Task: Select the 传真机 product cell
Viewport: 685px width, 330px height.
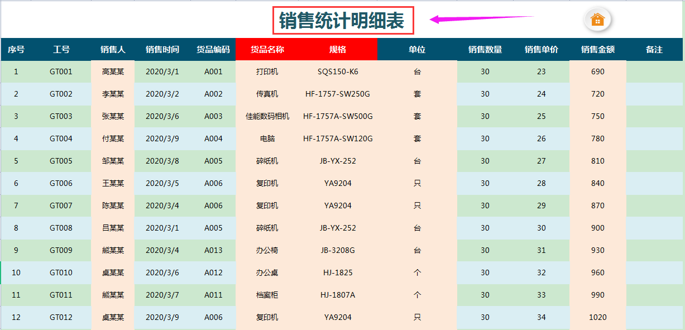Action: (x=267, y=94)
